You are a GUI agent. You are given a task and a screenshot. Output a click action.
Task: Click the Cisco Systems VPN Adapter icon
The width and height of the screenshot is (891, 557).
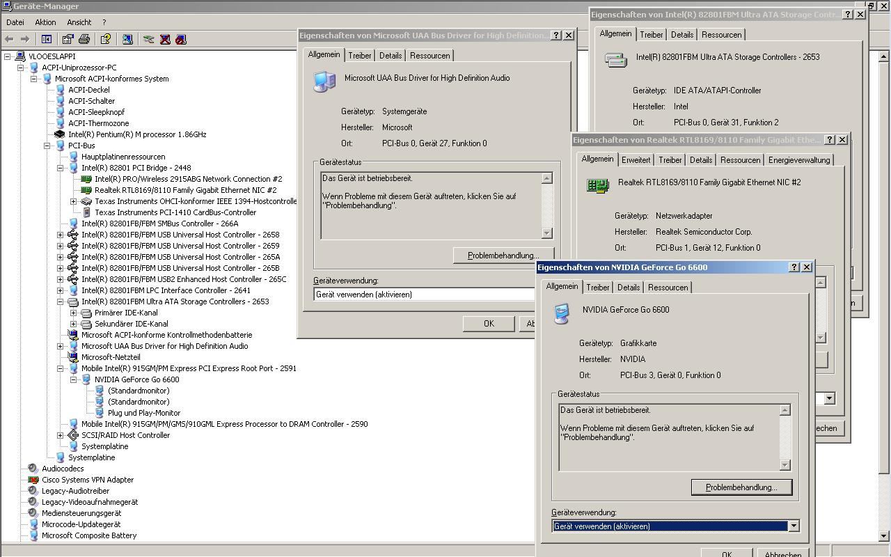33,480
